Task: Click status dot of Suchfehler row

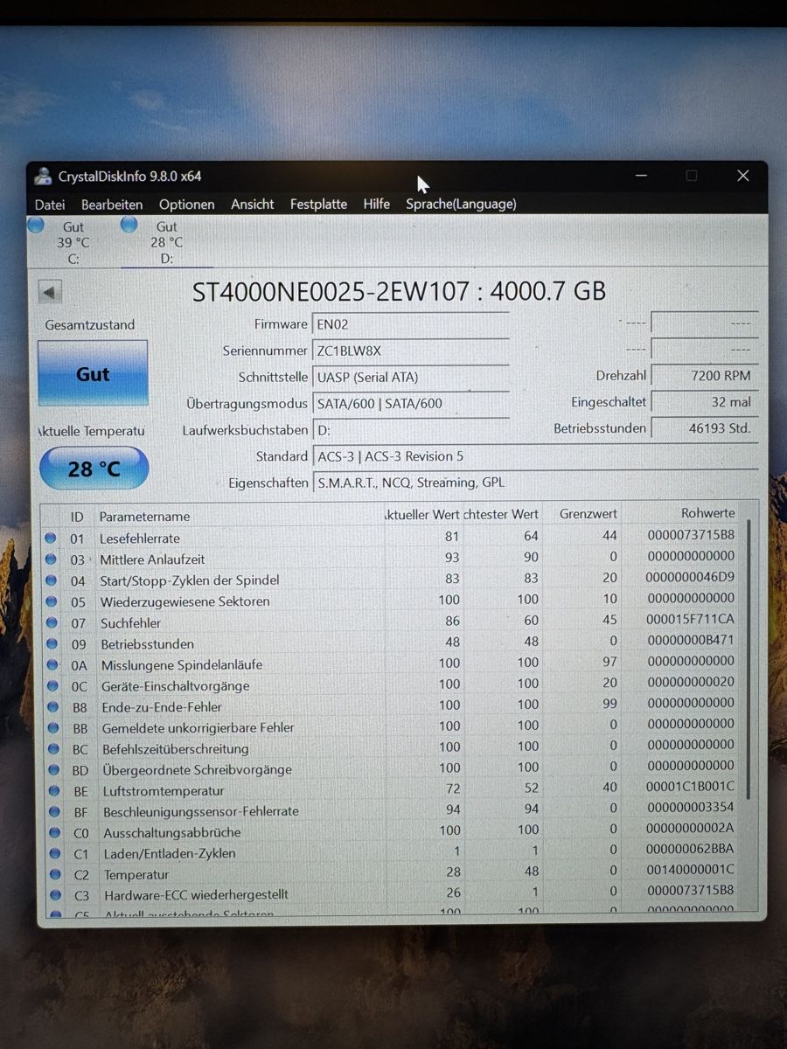Action: click(x=51, y=622)
